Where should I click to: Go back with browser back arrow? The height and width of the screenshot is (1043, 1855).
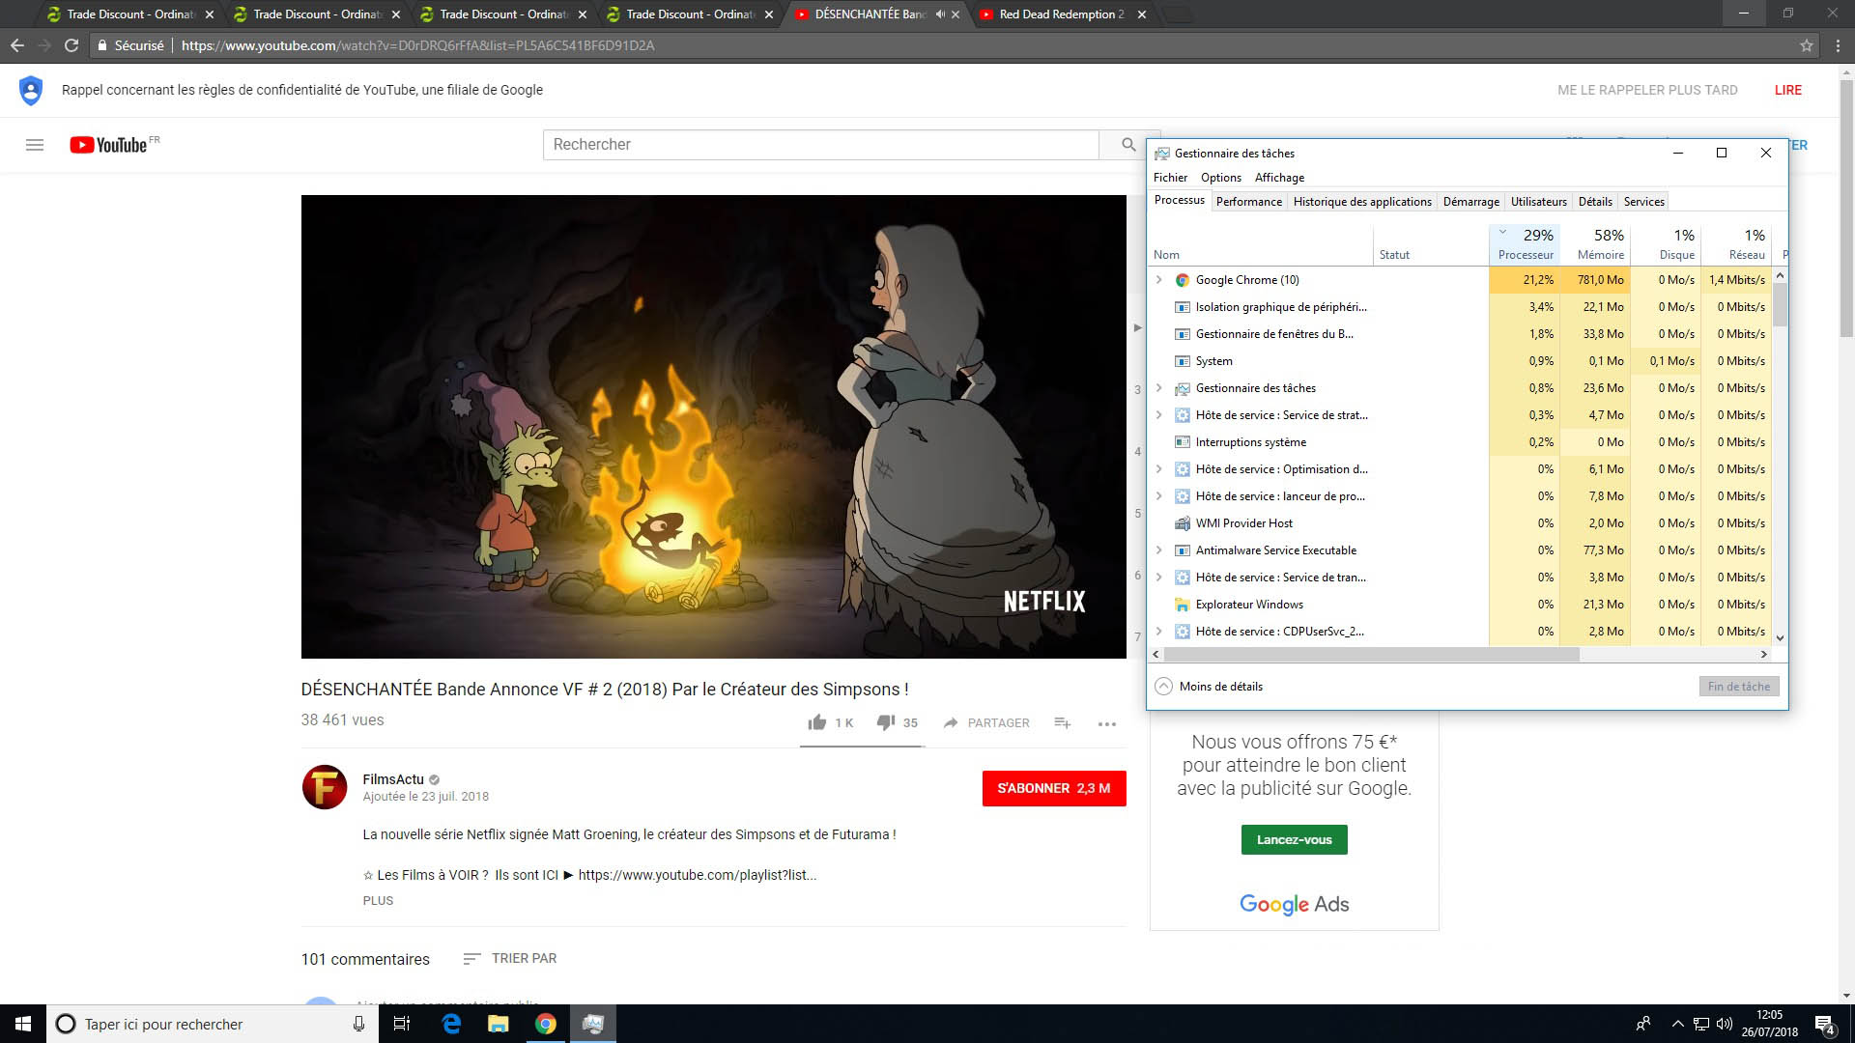pos(17,45)
